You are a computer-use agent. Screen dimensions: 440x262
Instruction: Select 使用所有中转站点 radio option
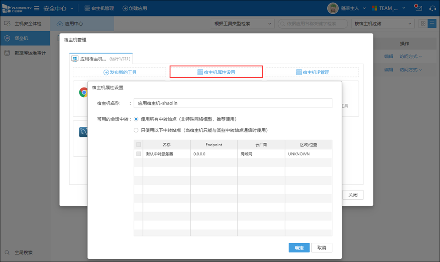136,119
